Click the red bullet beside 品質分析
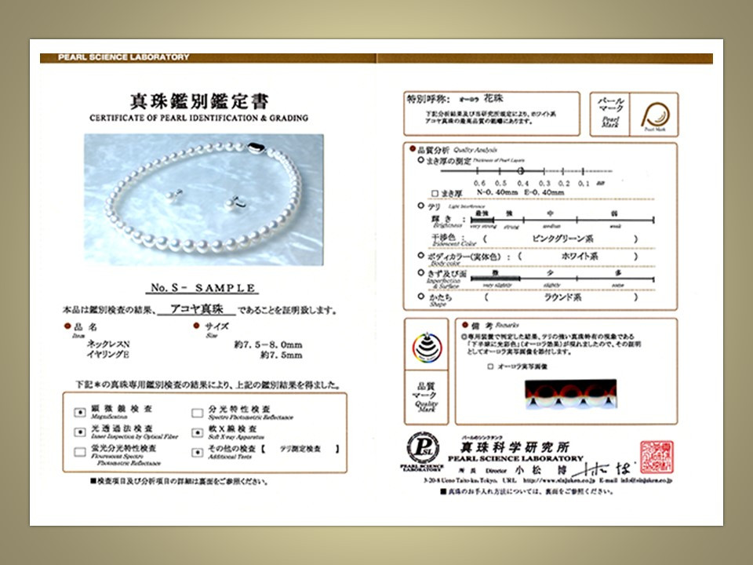The width and height of the screenshot is (753, 565). 413,149
